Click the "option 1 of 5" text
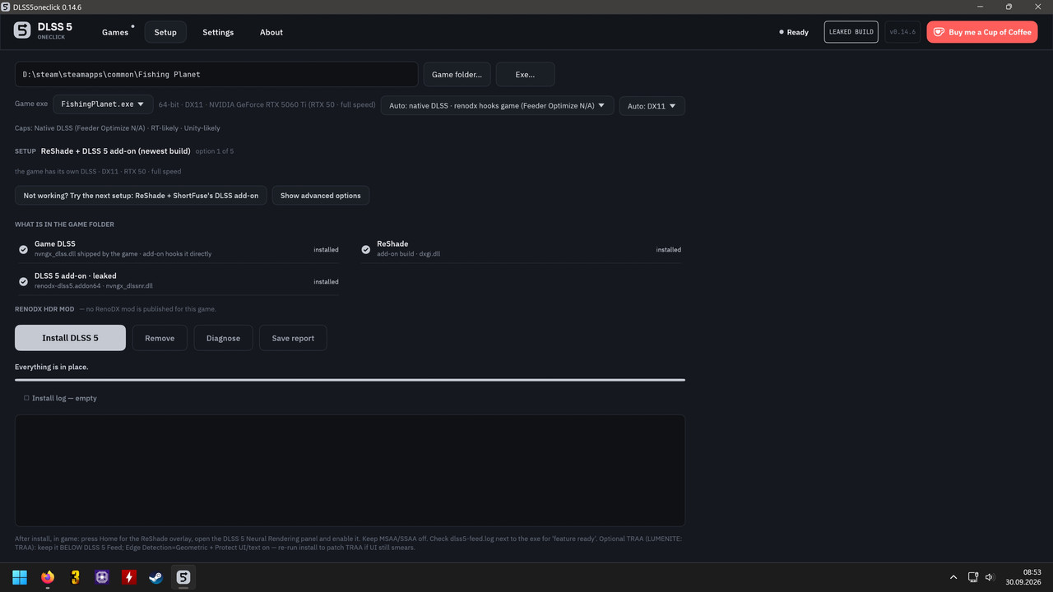Viewport: 1053px width, 592px height. coord(215,151)
